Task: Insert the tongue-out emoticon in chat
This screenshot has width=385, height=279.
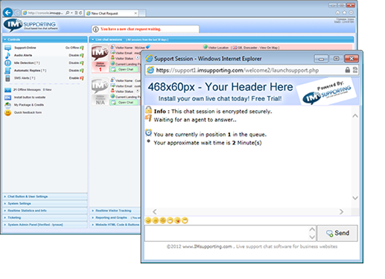Action: pos(177,220)
